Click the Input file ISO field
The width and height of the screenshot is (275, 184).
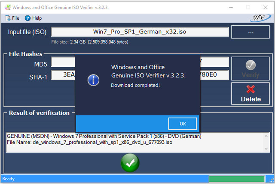140,32
